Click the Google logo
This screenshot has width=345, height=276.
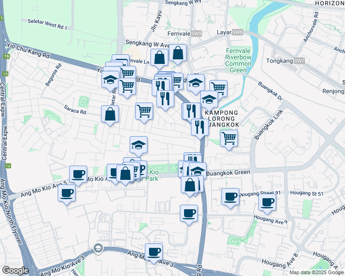[x=15, y=270]
